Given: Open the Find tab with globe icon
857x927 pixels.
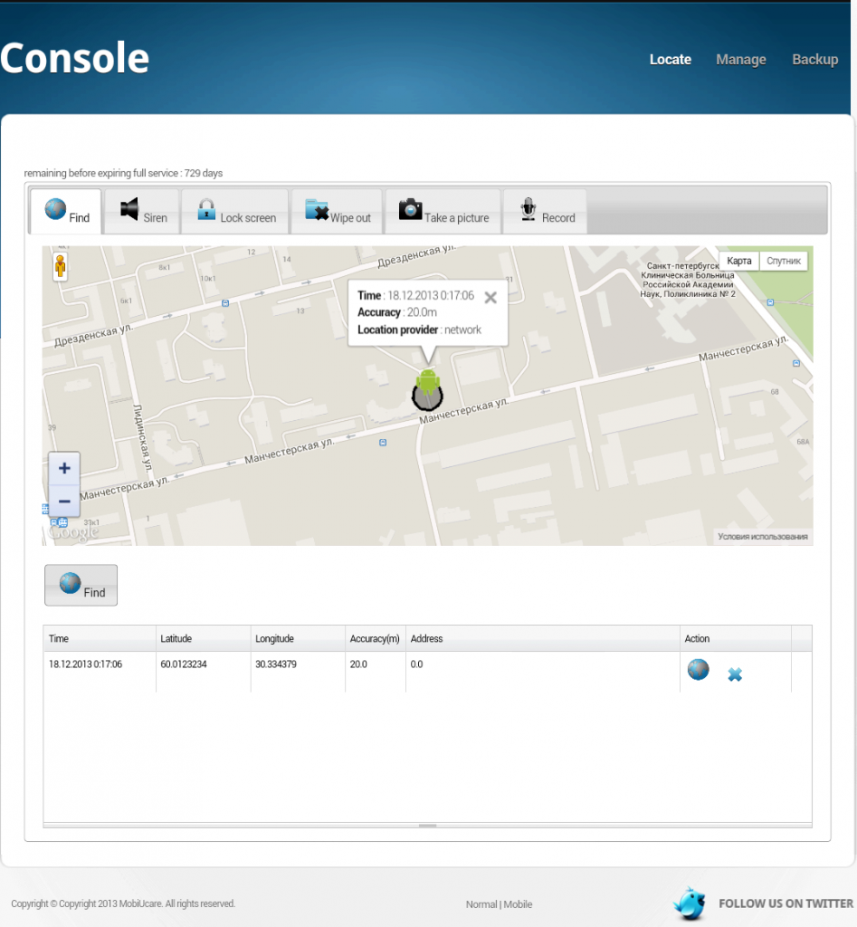Looking at the screenshot, I should point(67,212).
